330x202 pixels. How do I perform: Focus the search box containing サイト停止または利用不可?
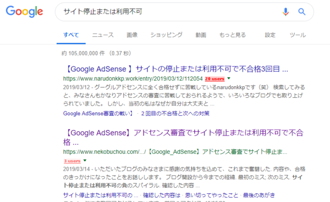184,12
